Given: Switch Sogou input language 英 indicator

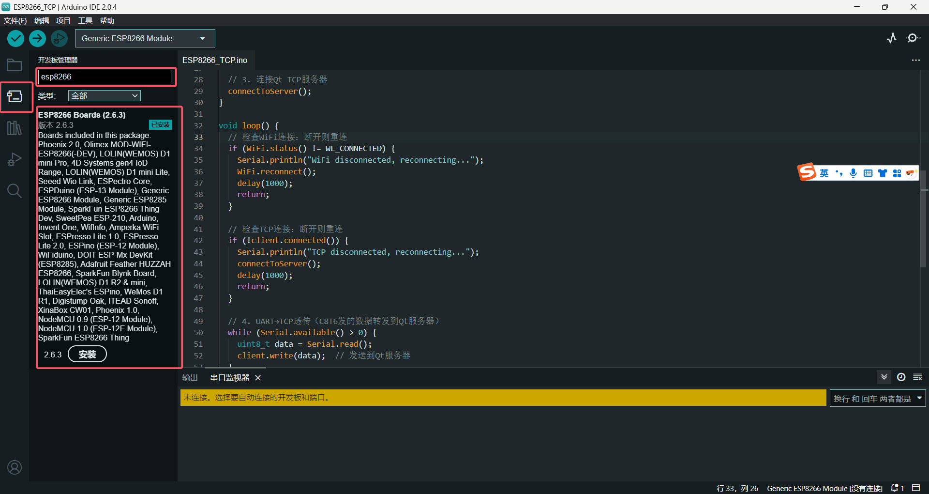Looking at the screenshot, I should (824, 173).
